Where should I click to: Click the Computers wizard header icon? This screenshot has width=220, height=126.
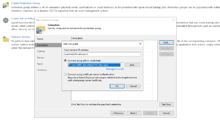[41, 29]
